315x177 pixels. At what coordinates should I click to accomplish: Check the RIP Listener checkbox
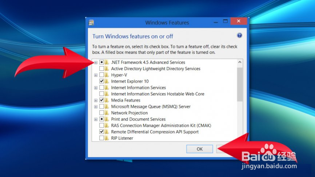pos(101,138)
